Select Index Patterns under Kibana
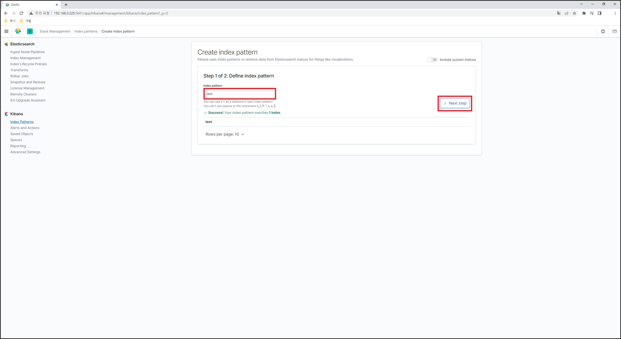 pos(22,122)
